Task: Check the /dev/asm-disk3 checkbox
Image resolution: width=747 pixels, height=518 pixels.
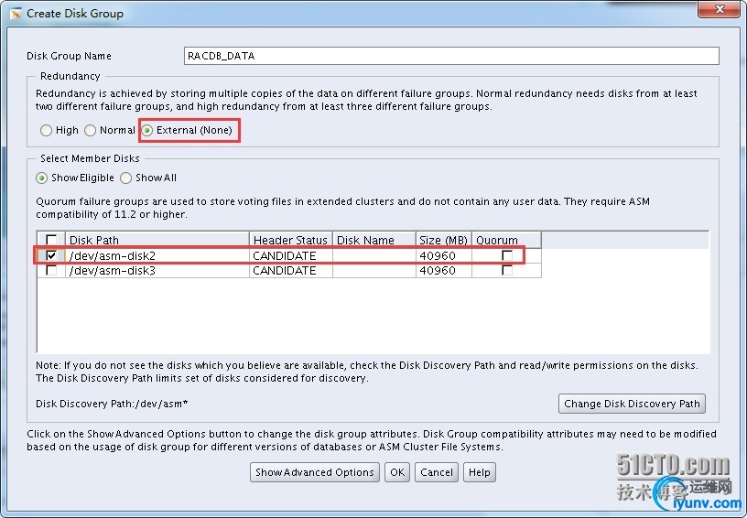Action: [x=51, y=270]
